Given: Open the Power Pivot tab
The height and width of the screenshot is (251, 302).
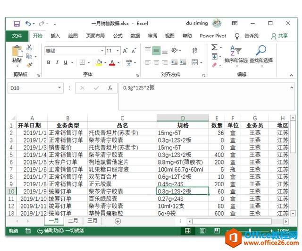Looking at the screenshot, I should pos(213,36).
